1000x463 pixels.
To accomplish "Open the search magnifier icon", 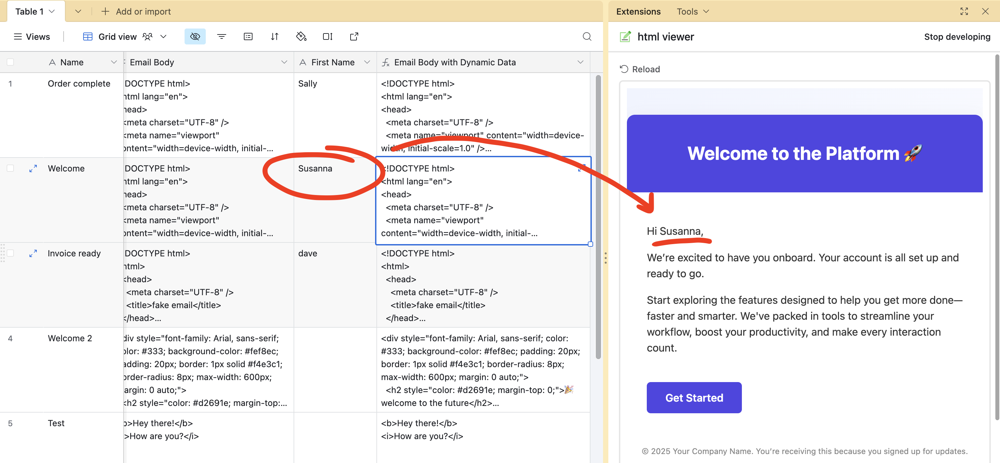I will point(587,36).
